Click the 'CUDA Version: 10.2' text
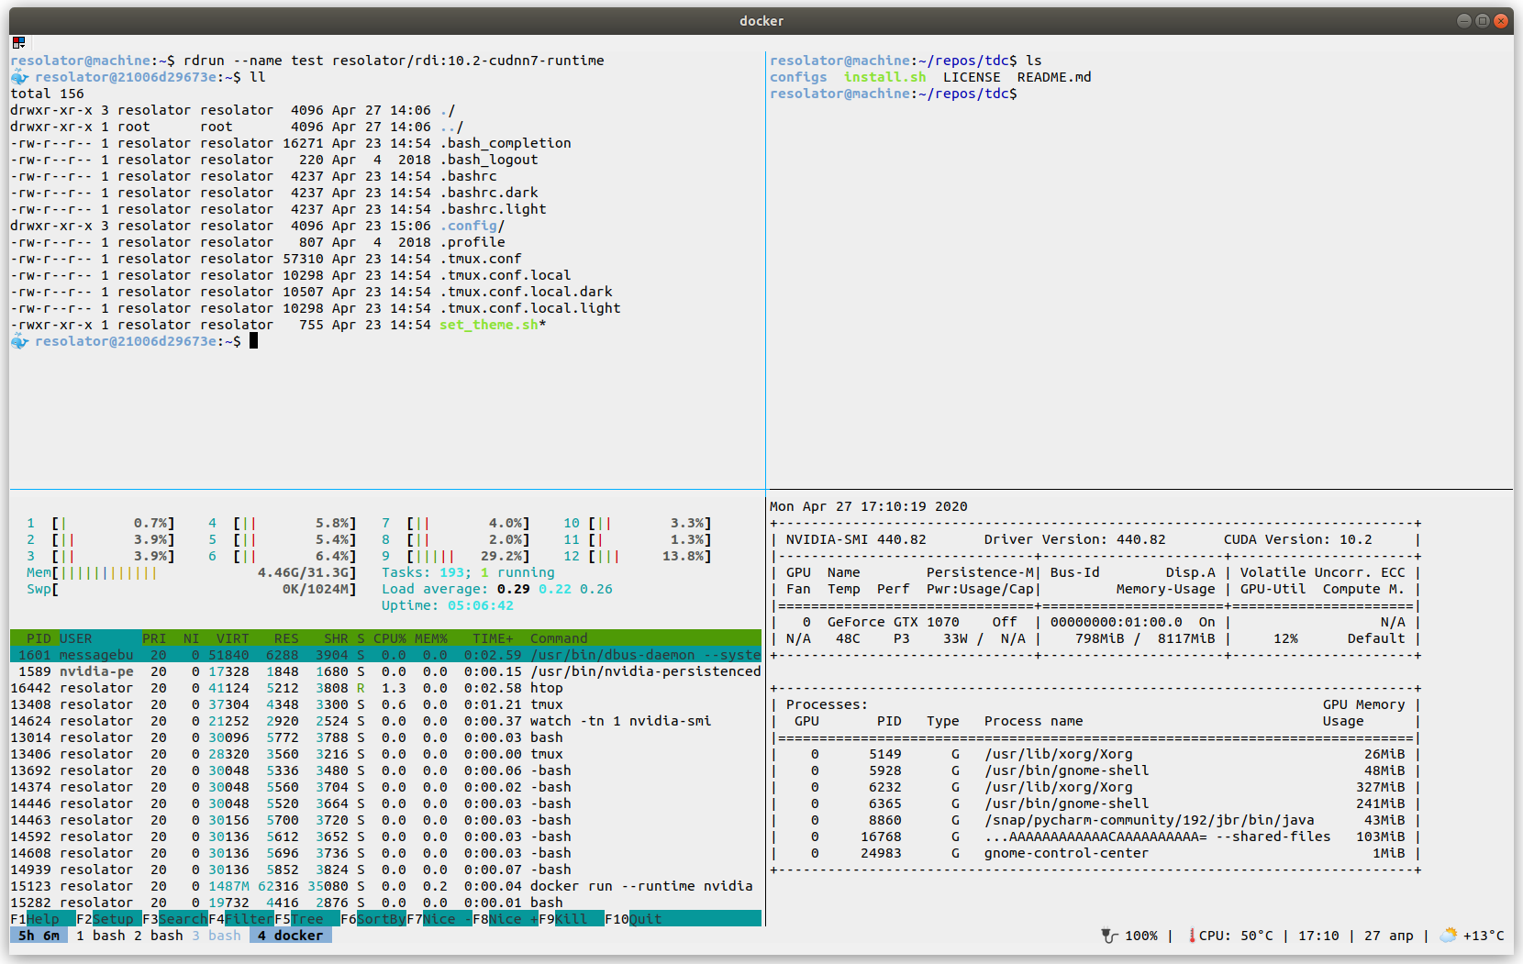The width and height of the screenshot is (1523, 964). tap(1298, 539)
